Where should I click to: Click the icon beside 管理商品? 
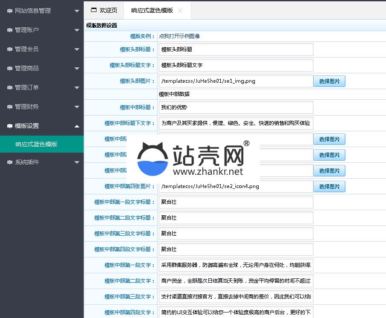click(9, 69)
